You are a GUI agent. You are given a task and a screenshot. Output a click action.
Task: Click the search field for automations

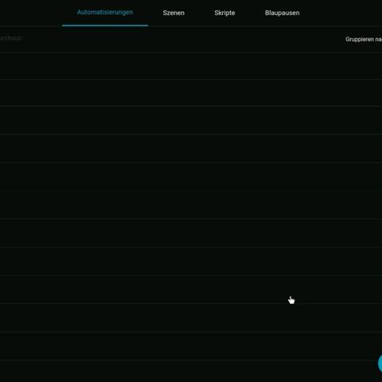10,38
